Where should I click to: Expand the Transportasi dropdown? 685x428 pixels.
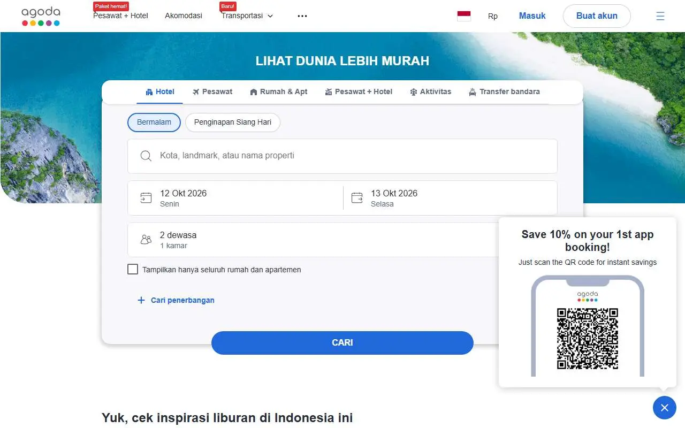tap(247, 16)
